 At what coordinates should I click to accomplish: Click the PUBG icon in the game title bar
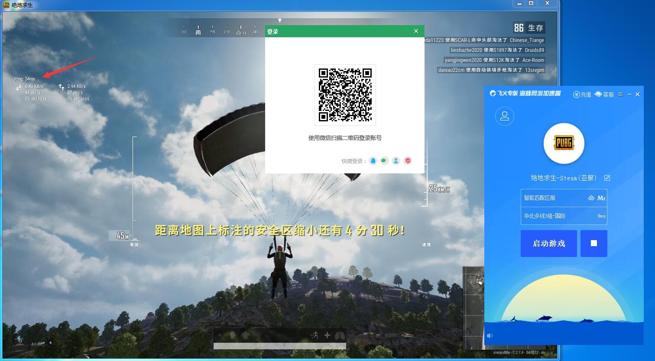tap(6, 5)
